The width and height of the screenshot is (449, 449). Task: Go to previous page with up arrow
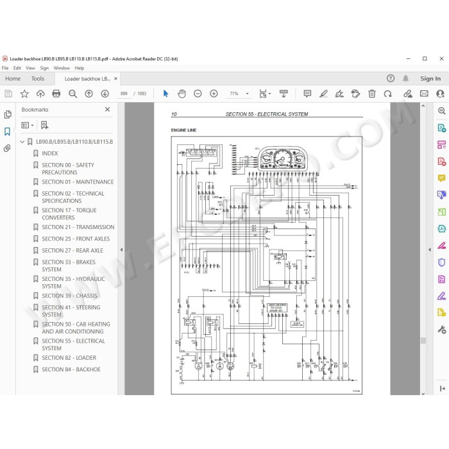(x=89, y=94)
